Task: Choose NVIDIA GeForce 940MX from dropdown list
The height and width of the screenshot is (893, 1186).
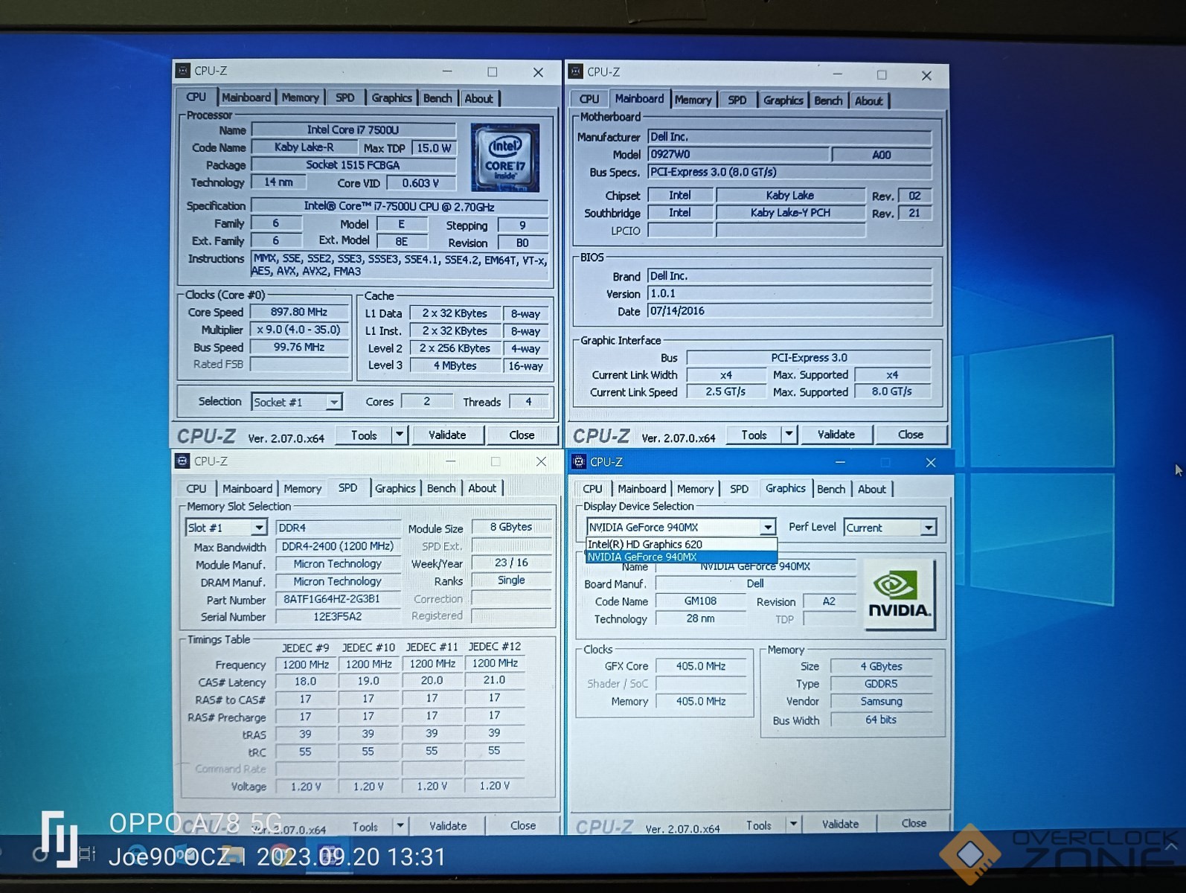Action: [x=681, y=557]
